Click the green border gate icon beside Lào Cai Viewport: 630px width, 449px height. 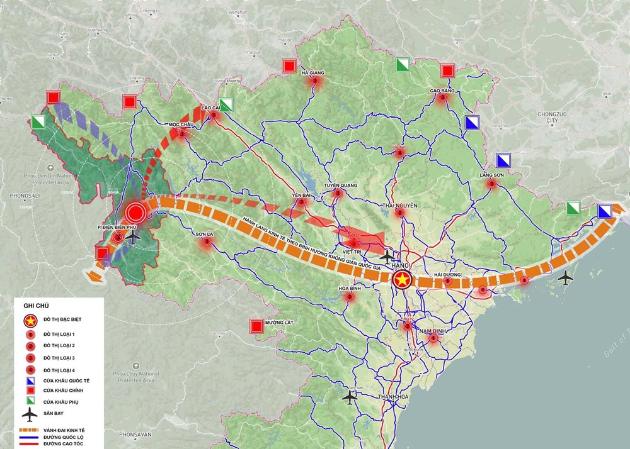[226, 104]
